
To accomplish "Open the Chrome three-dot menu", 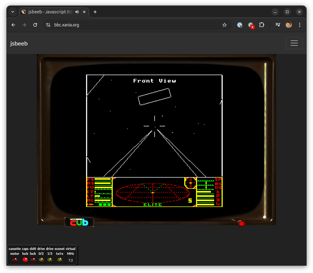I will [x=300, y=25].
